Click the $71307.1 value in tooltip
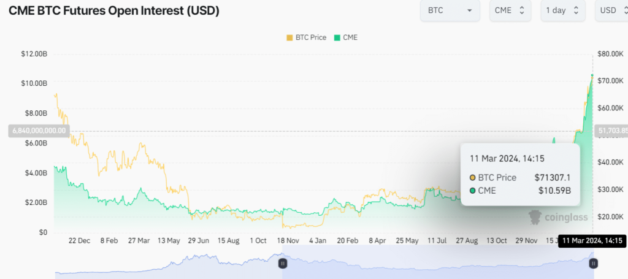The image size is (628, 279). coord(553,178)
